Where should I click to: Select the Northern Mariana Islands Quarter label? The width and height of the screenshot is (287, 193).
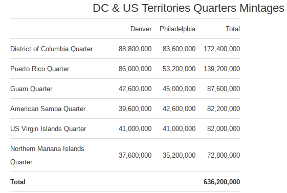tap(47, 155)
